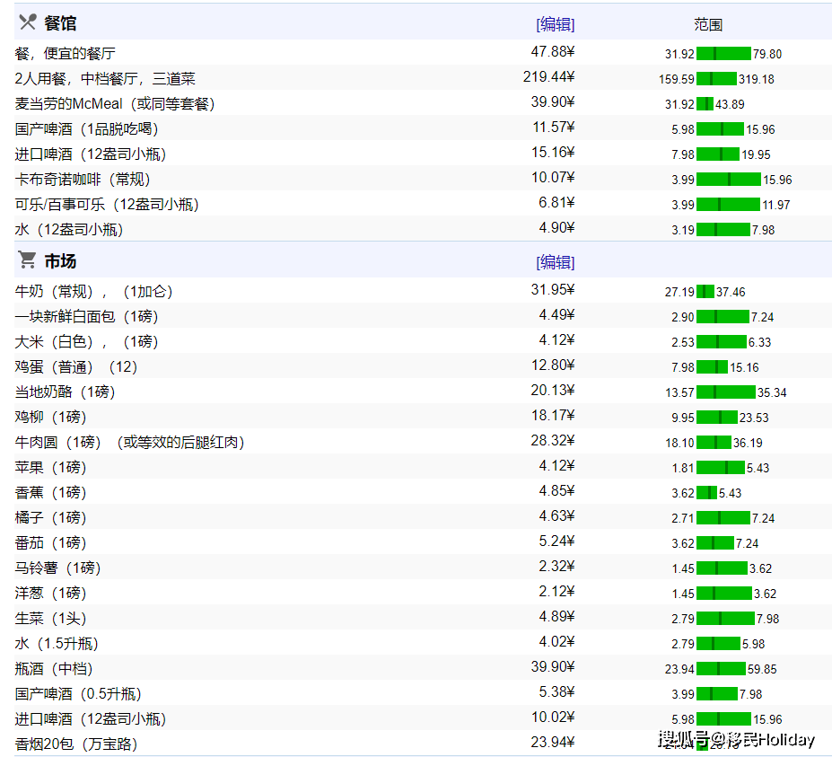Click range bar for 当地奶酪 row
Viewport: 832px width, 757px height.
[x=726, y=392]
